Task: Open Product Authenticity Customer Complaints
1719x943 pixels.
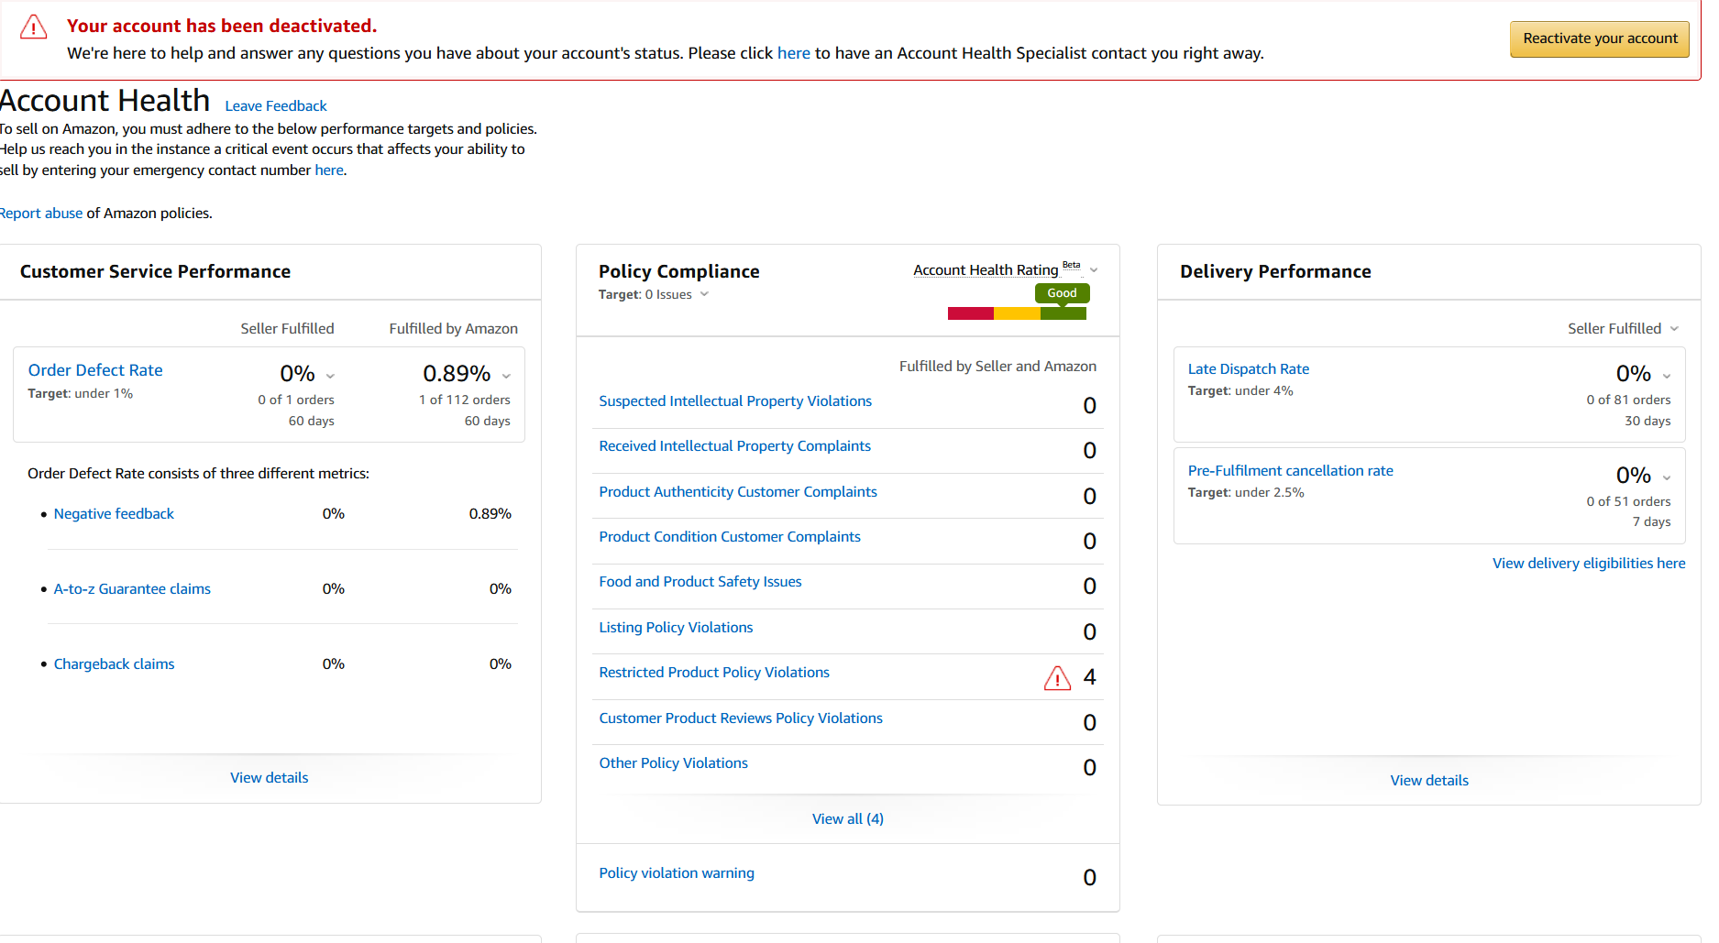Action: click(x=738, y=492)
